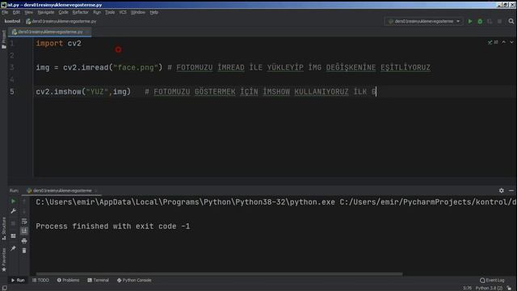Go to the previous highlighted problem arrow

[504, 42]
